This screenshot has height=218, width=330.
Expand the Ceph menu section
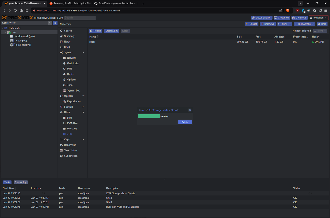pos(83,140)
